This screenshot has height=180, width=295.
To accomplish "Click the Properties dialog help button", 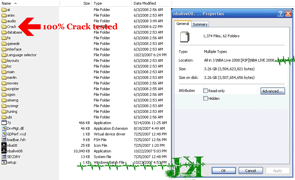I will click(280, 14).
